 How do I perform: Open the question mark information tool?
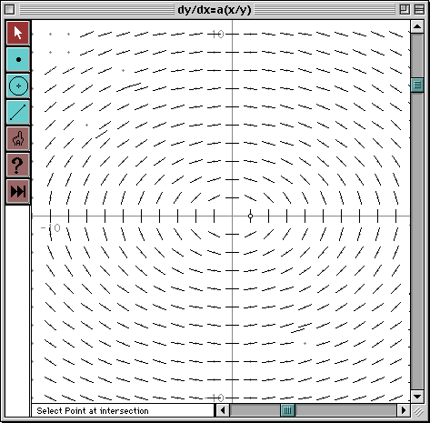[x=18, y=166]
